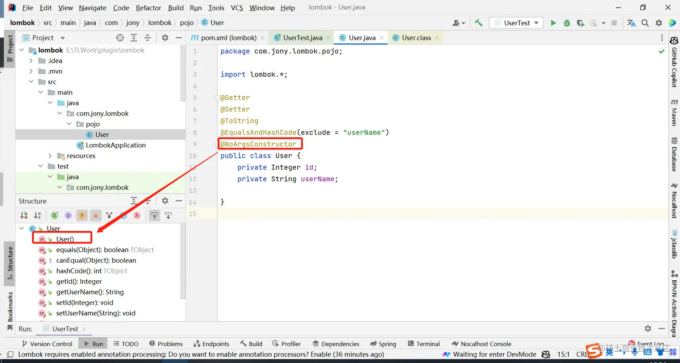Screen dimensions: 680x363
Task: Open Search Everywhere magnifier icon
Action: pyautogui.click(x=645, y=23)
